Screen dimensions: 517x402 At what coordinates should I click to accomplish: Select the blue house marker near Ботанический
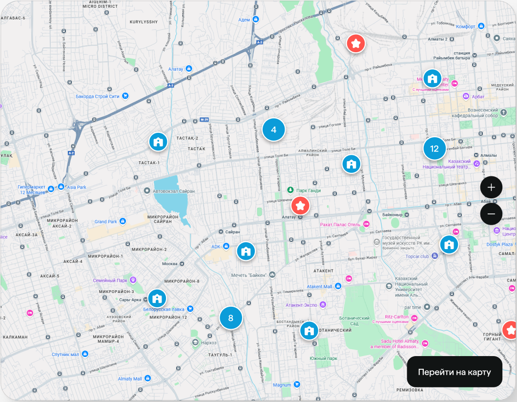pos(309,331)
